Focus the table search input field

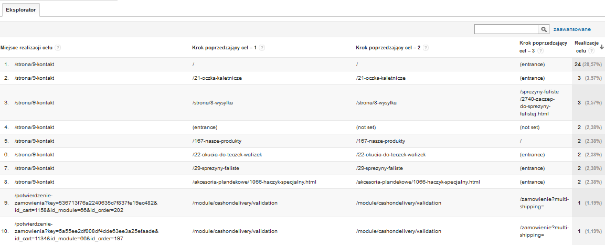pos(506,29)
